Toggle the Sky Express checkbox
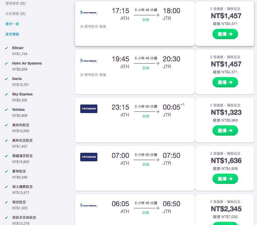 [6, 94]
